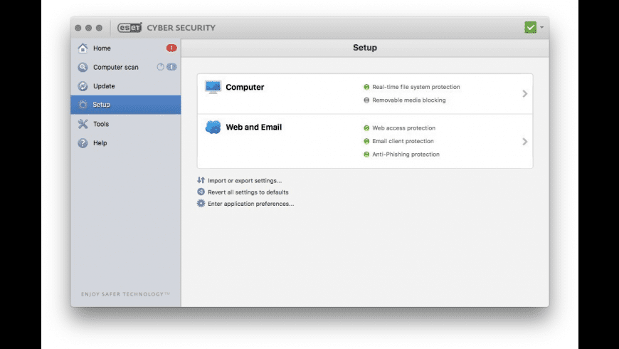Viewport: 619px width, 349px height.
Task: Open the Home section in sidebar
Action: [x=125, y=48]
